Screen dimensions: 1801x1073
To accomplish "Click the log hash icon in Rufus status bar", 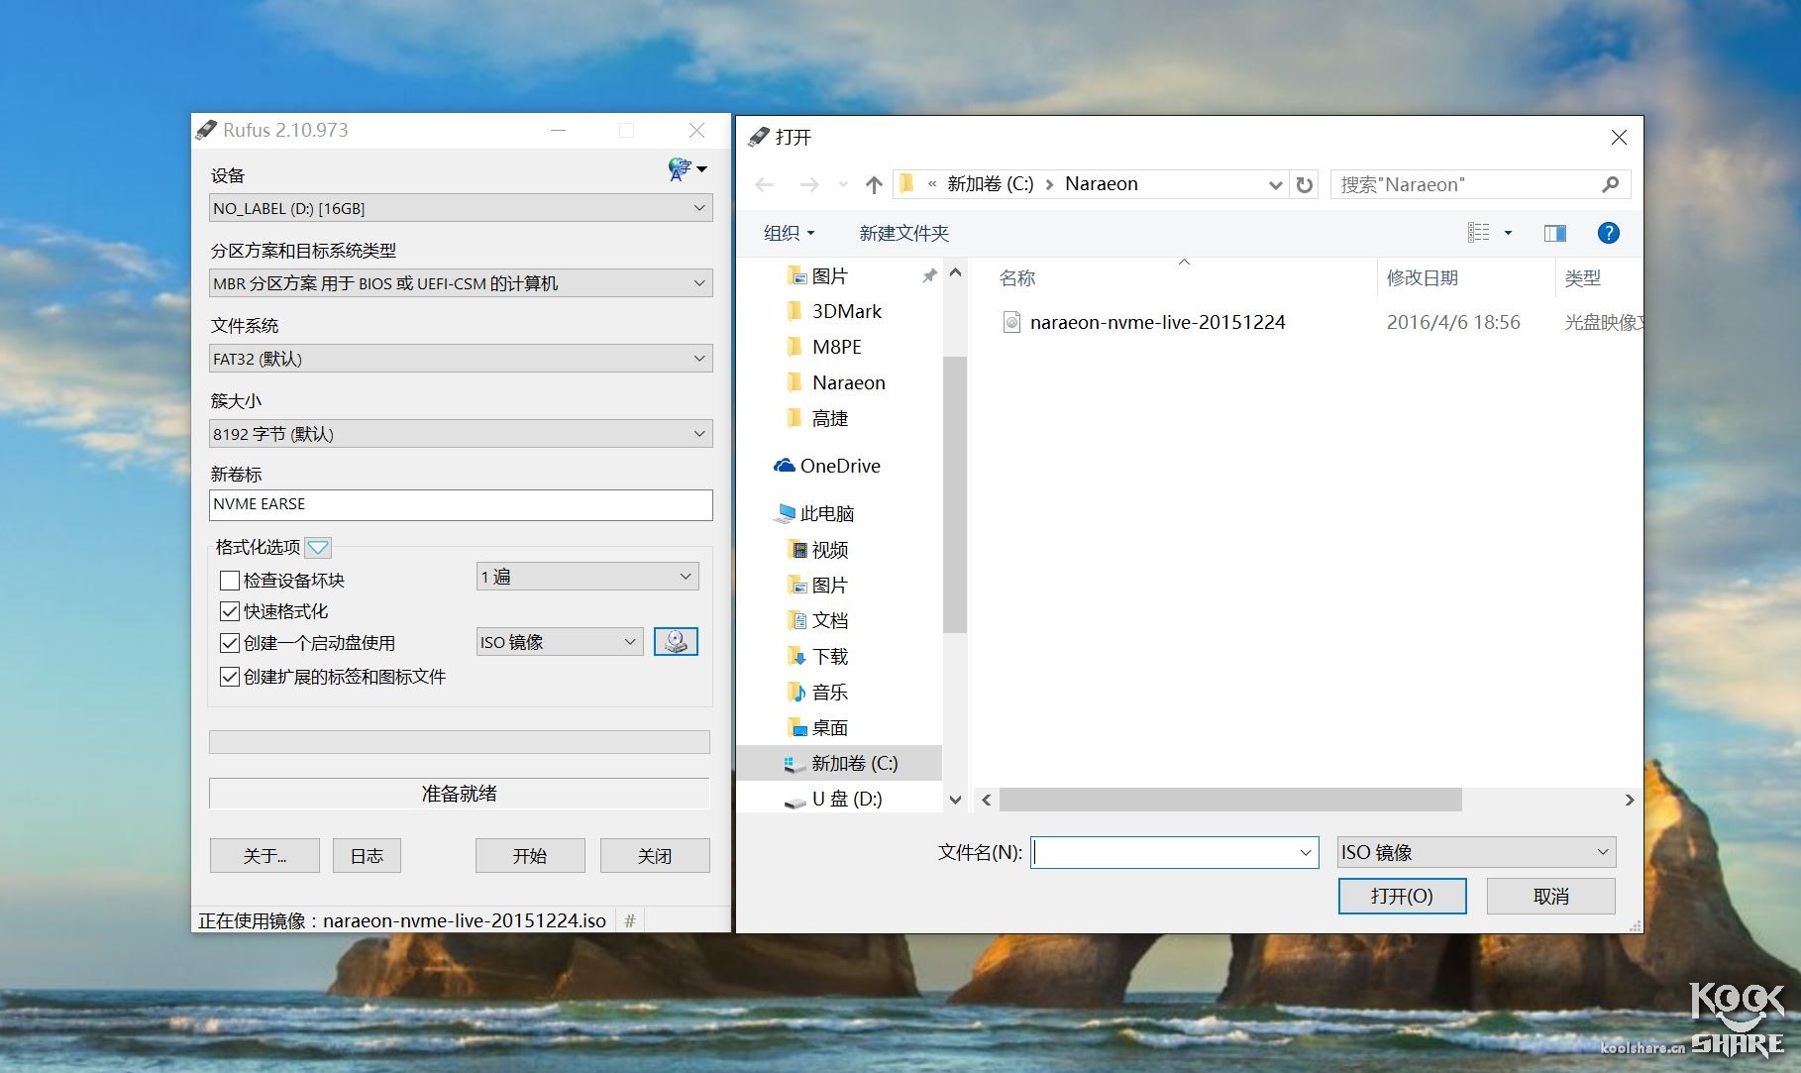I will point(630,919).
